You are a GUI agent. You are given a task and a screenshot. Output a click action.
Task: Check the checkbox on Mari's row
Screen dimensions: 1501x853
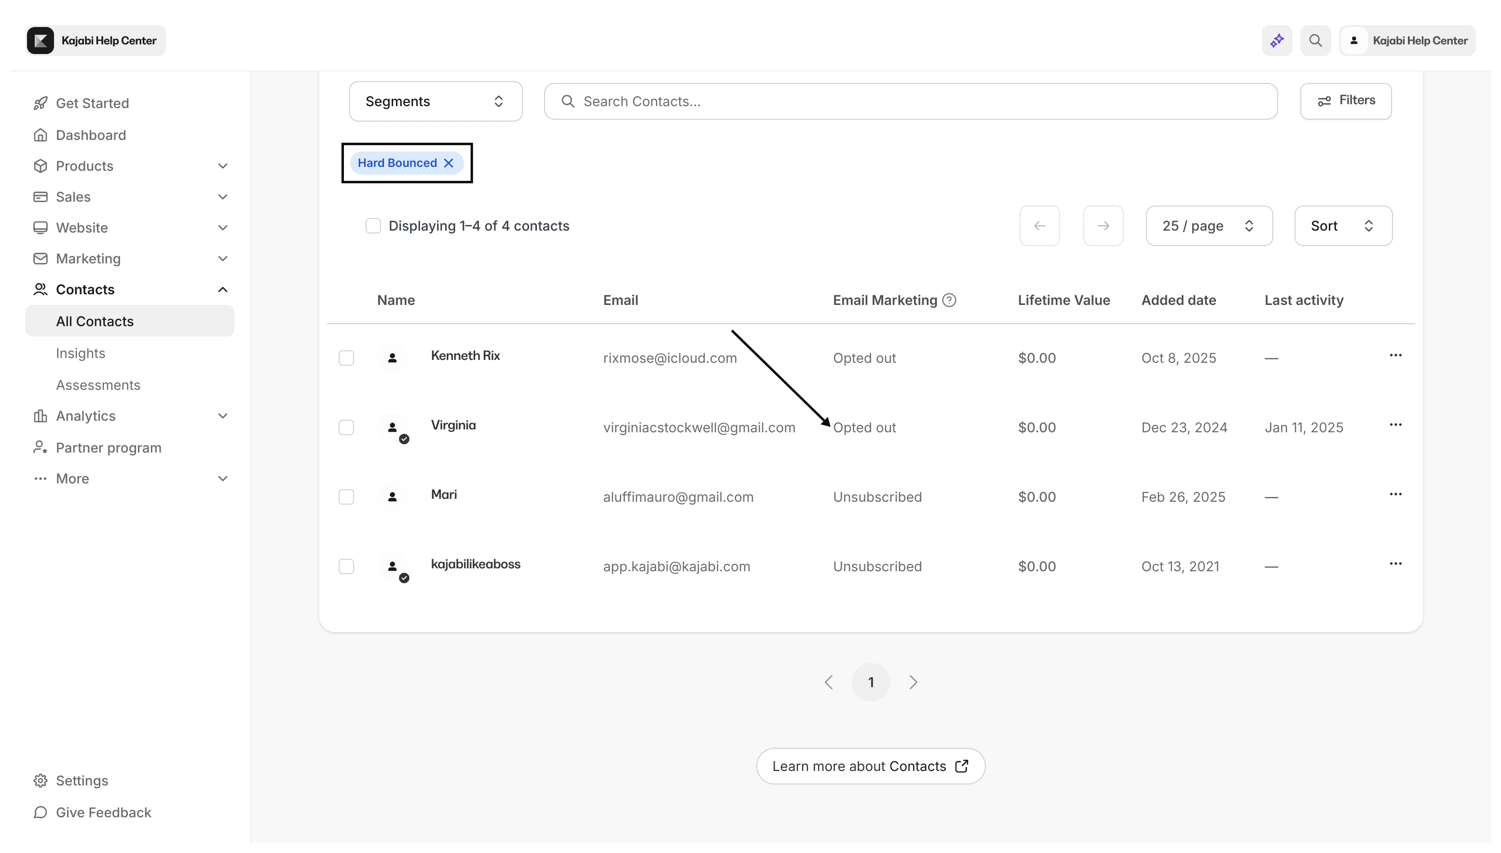tap(346, 497)
